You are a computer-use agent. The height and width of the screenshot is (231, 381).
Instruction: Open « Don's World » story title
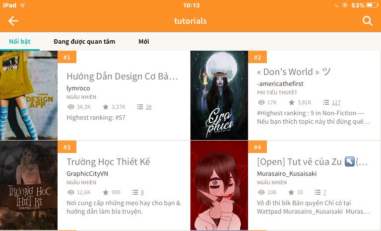(294, 72)
